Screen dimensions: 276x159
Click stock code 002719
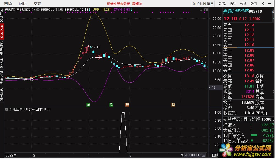(255, 11)
